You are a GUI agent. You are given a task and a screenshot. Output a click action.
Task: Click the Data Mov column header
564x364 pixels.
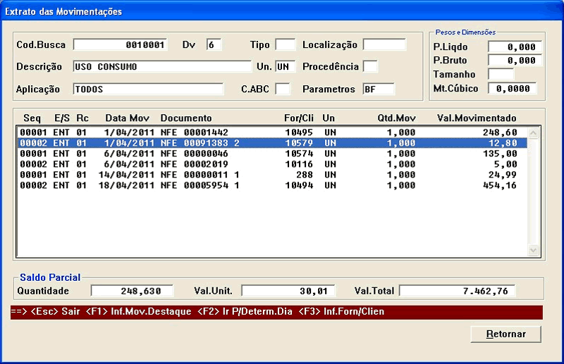point(127,118)
